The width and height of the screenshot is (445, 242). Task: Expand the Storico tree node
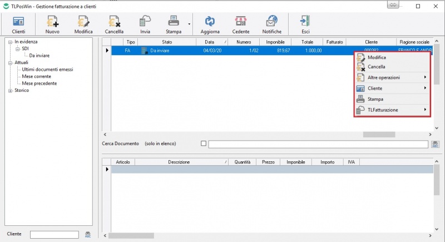[10, 90]
